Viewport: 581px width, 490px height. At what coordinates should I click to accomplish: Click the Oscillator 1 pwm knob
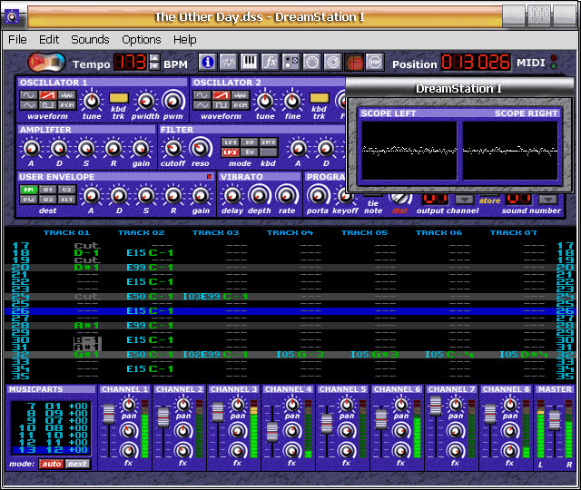coord(173,101)
